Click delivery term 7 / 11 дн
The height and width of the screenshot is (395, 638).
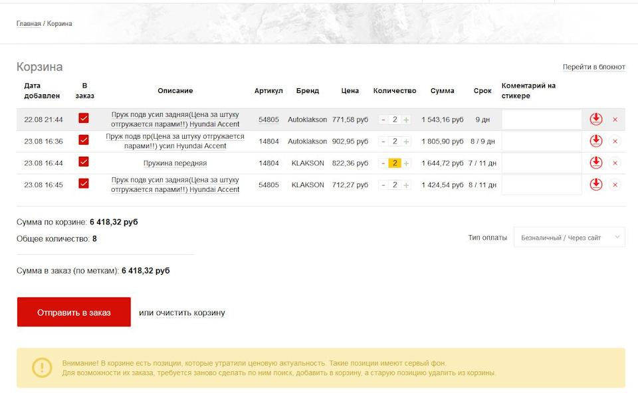[x=482, y=163]
